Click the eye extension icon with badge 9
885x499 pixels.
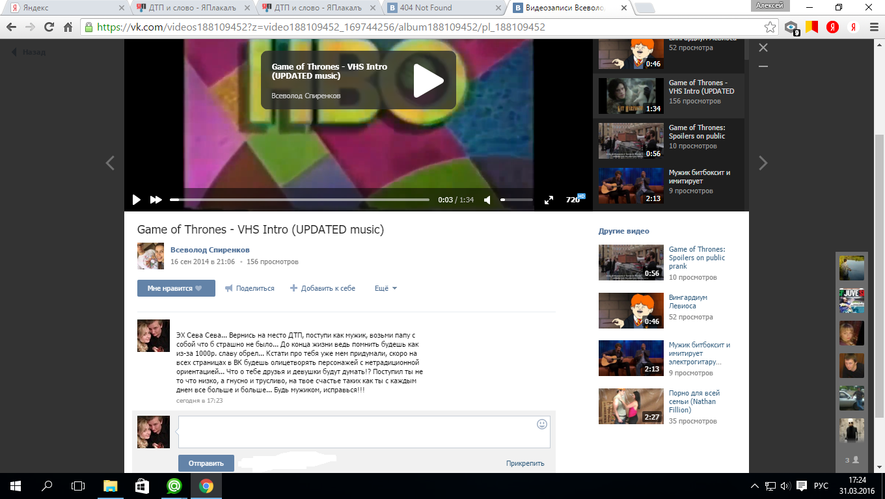[792, 27]
